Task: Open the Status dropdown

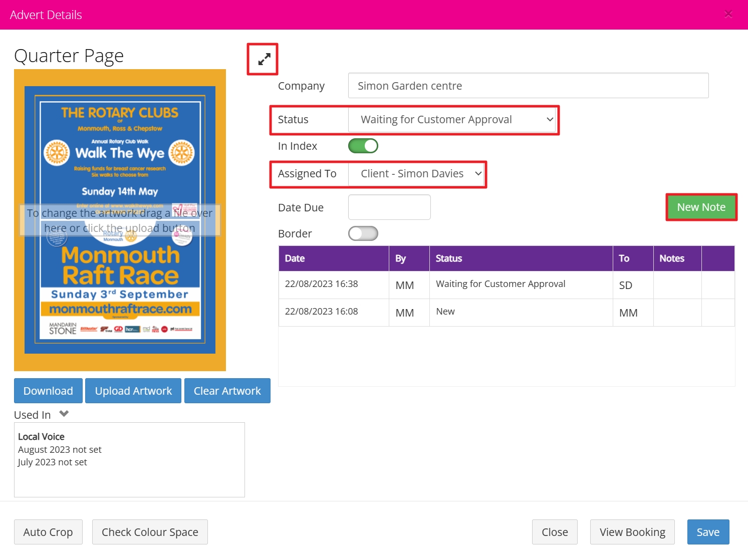Action: (452, 120)
